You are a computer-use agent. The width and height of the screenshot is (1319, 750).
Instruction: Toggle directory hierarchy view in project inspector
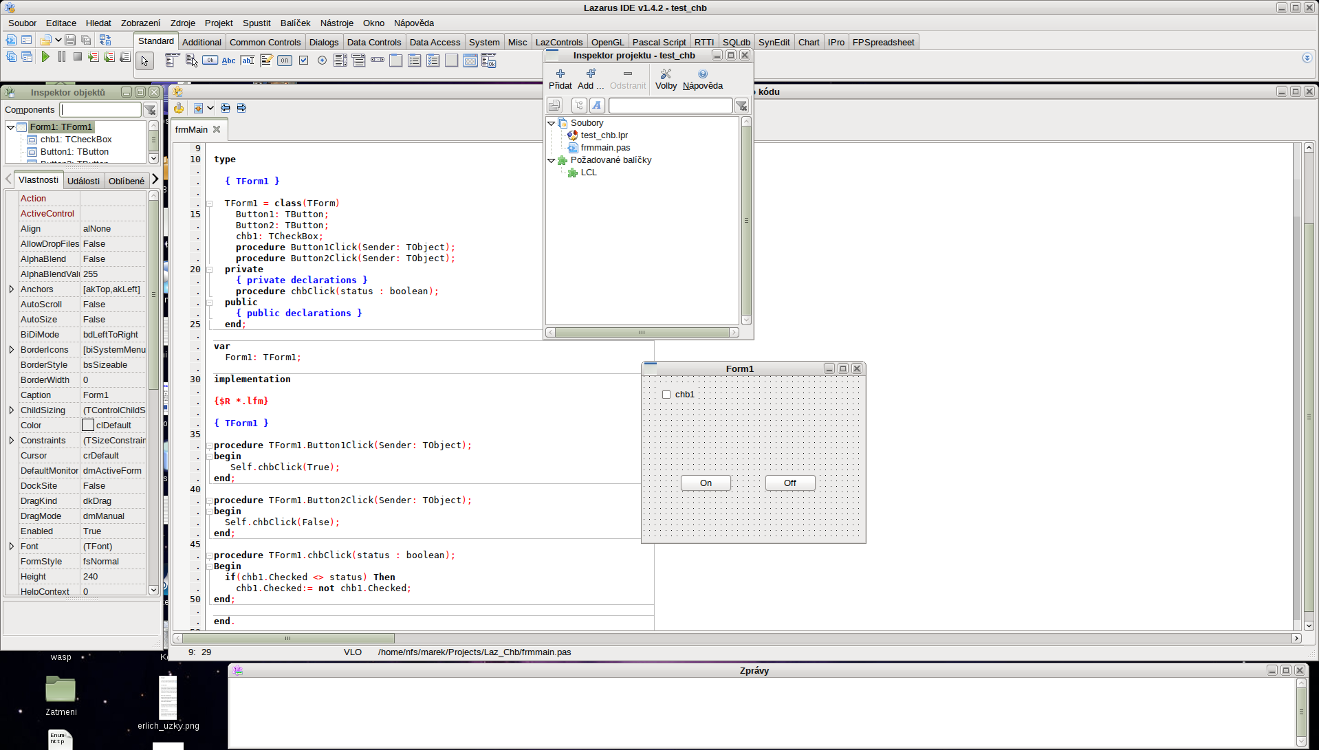[579, 105]
